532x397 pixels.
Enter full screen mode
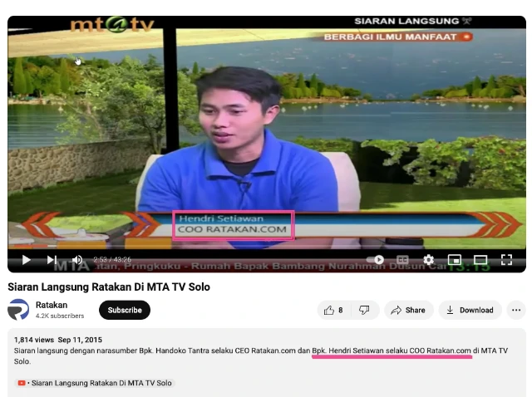click(x=506, y=260)
